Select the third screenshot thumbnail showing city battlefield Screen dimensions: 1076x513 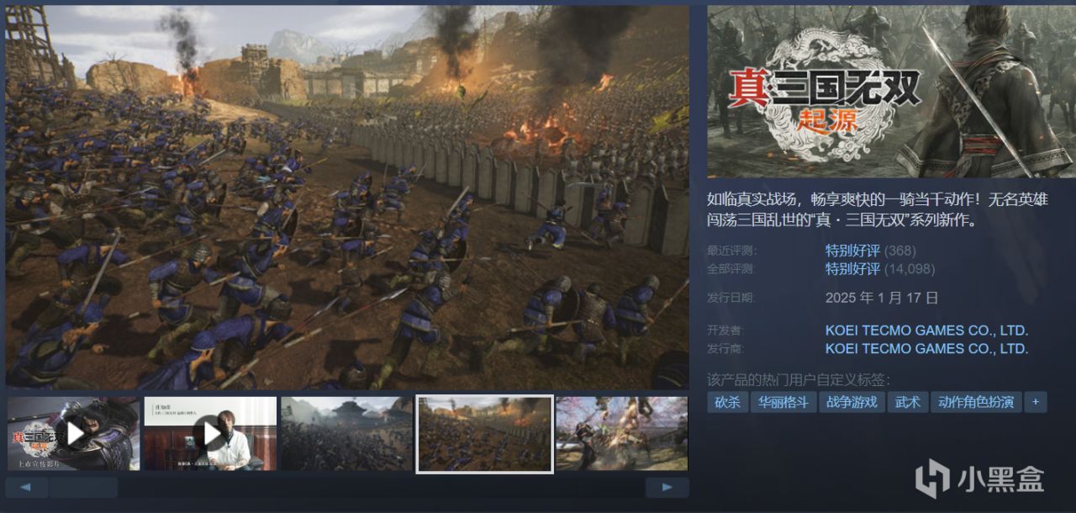click(347, 434)
